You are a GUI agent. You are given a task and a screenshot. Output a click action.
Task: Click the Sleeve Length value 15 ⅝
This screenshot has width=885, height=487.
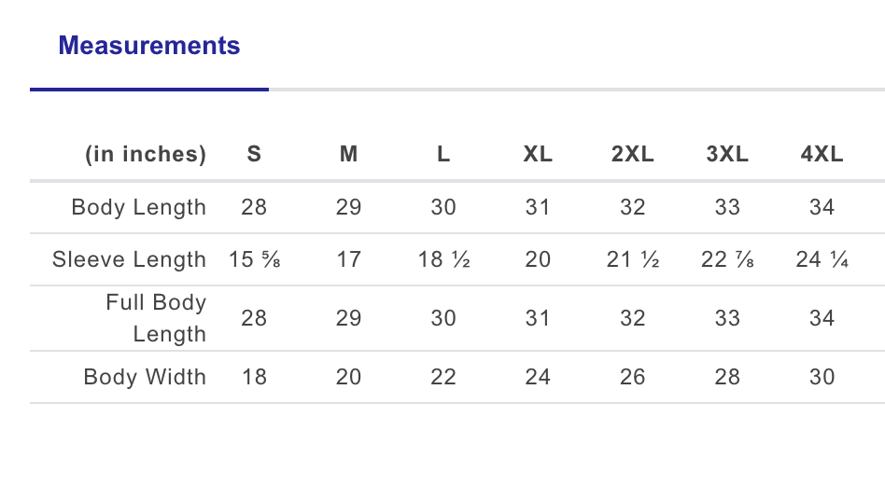pyautogui.click(x=255, y=259)
